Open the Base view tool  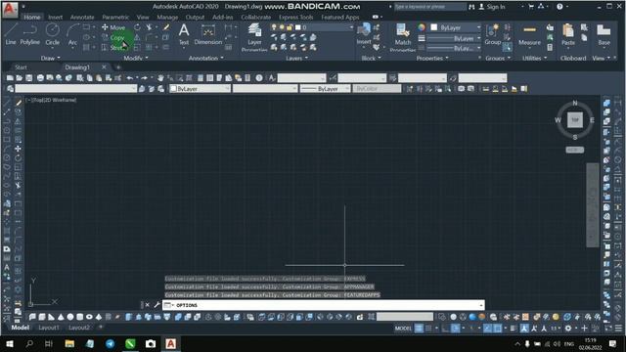[604, 34]
